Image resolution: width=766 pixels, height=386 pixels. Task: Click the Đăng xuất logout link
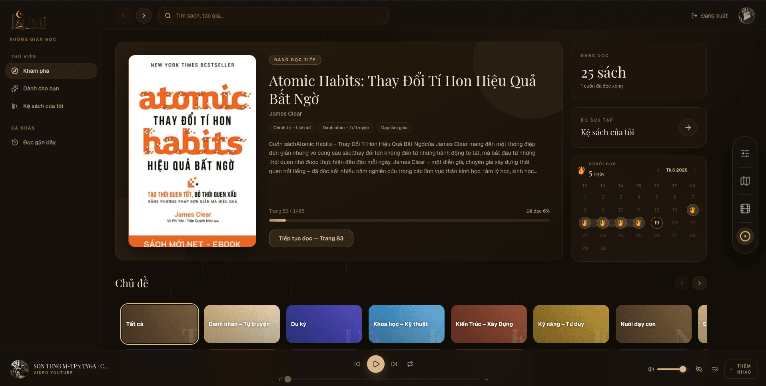click(710, 16)
